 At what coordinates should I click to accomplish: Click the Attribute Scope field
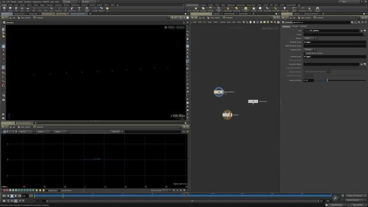(x=335, y=42)
